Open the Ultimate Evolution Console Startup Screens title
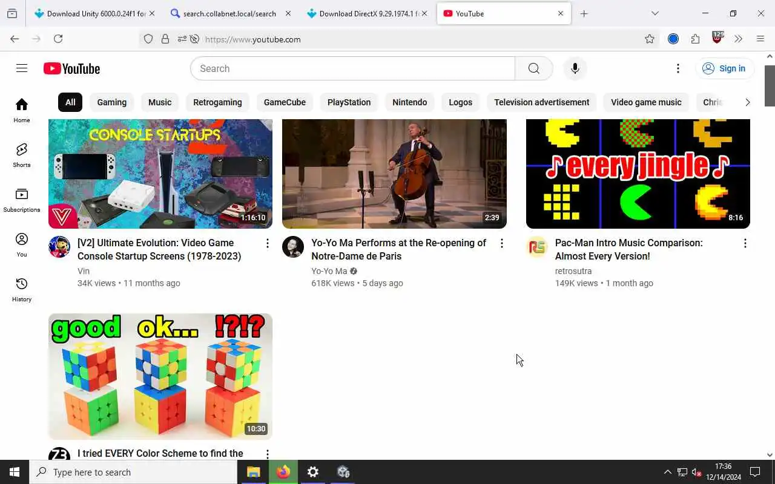 (159, 249)
